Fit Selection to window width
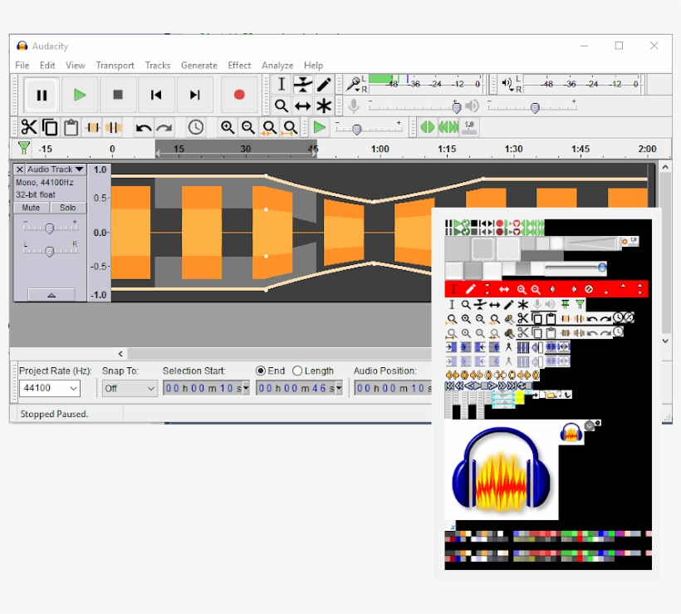681x614 pixels. [269, 127]
